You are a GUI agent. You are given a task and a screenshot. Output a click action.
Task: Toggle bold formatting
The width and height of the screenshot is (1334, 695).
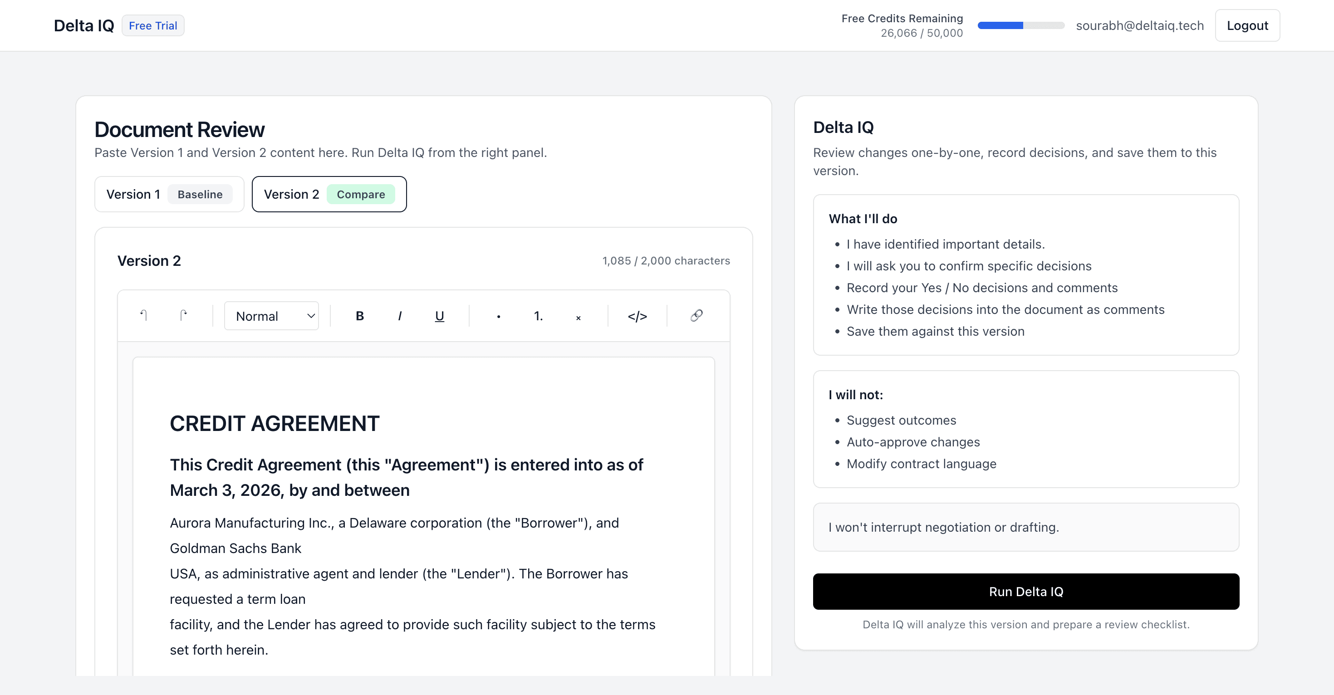coord(359,315)
